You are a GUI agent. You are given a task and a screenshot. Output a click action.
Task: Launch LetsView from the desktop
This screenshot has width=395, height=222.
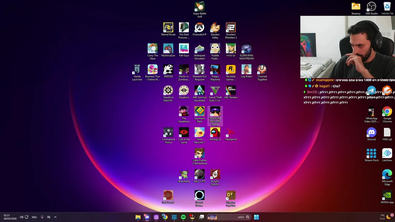tap(387, 155)
